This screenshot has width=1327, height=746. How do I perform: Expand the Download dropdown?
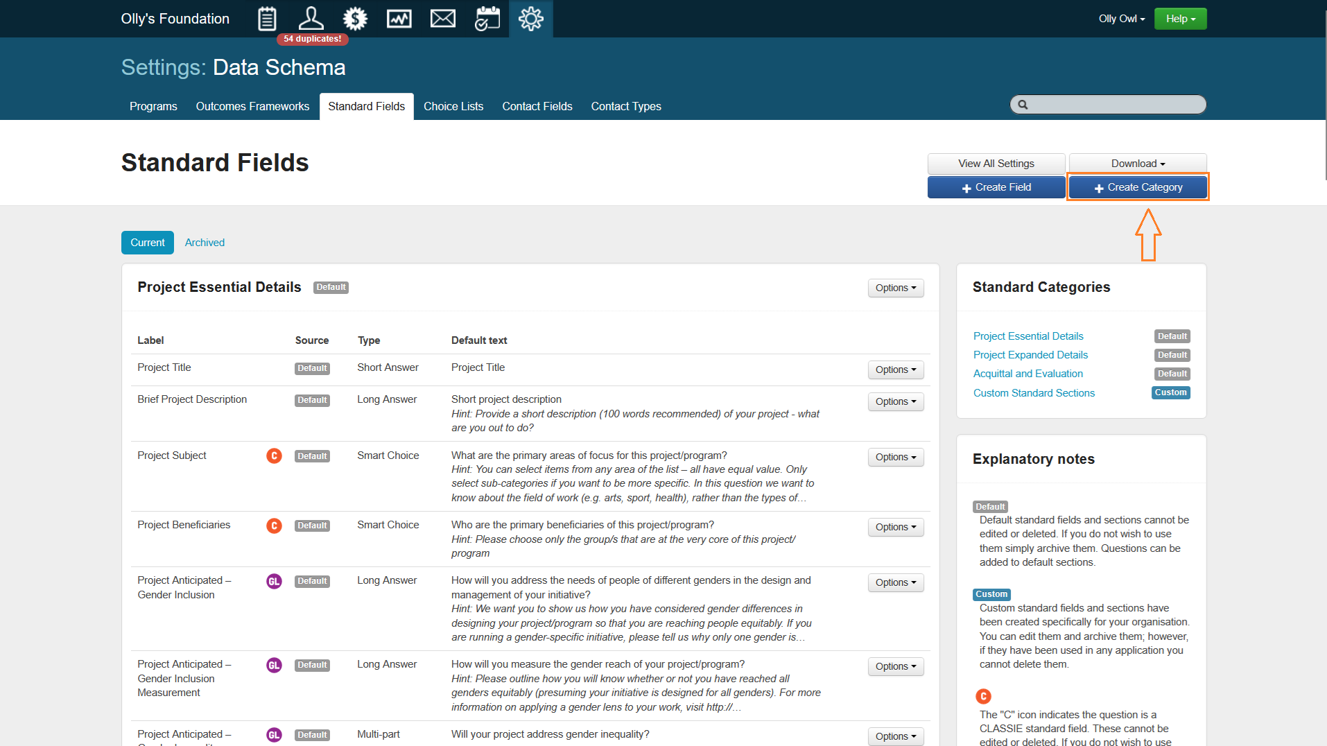tap(1137, 164)
